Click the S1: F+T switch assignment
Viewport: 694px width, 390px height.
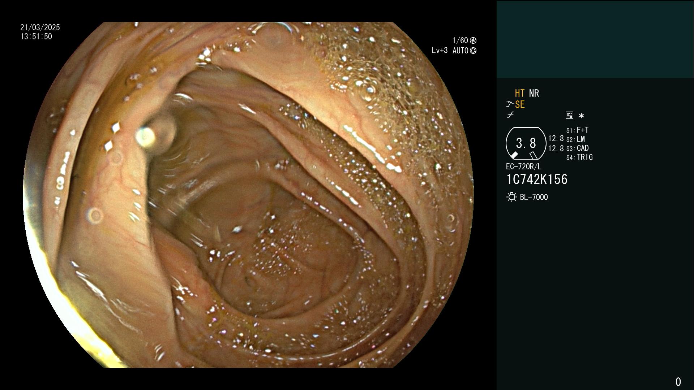point(577,130)
